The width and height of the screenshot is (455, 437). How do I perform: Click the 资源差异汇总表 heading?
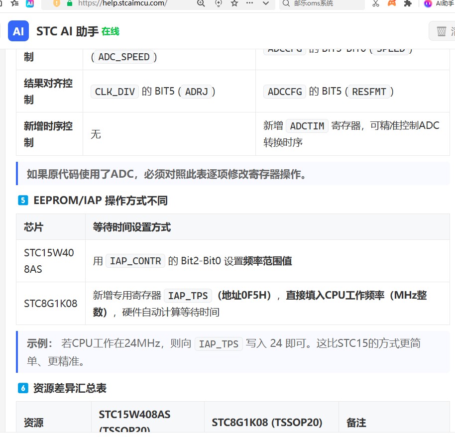pyautogui.click(x=70, y=388)
